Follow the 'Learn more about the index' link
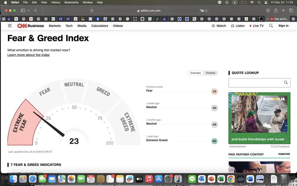The image size is (297, 186). pos(28,55)
